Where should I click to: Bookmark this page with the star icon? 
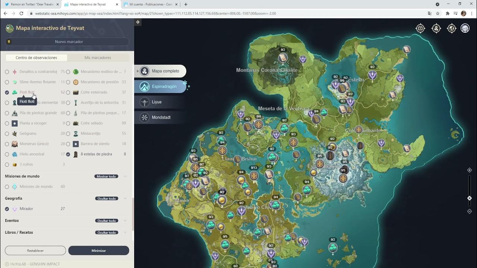pos(438,13)
